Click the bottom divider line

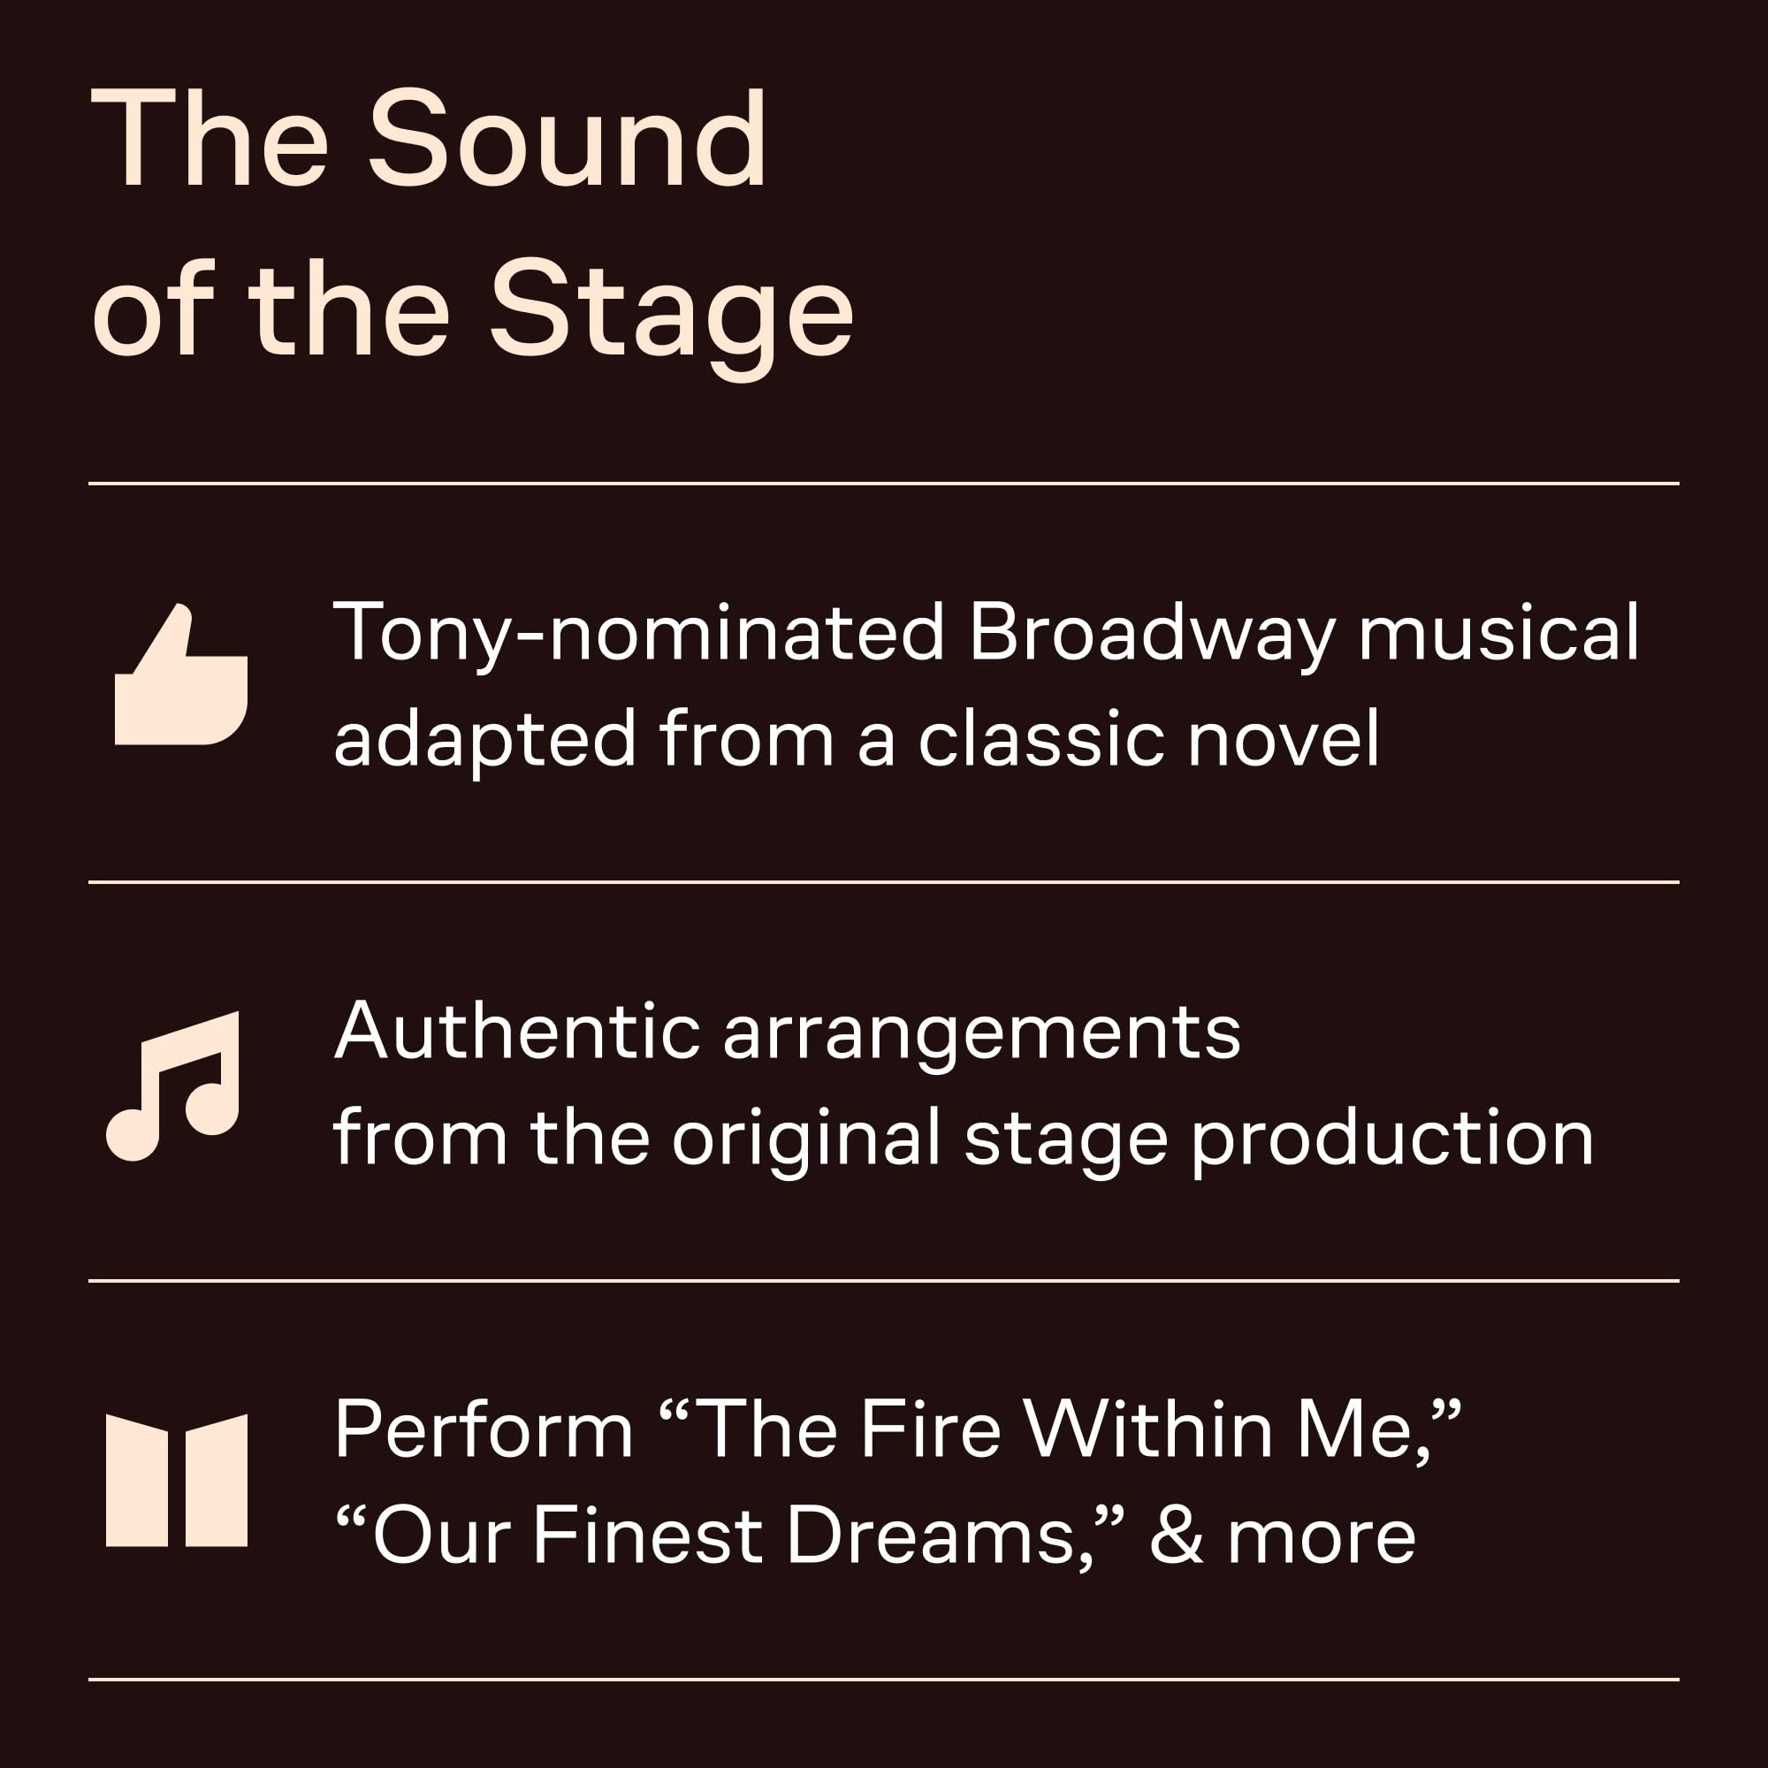point(884,1680)
